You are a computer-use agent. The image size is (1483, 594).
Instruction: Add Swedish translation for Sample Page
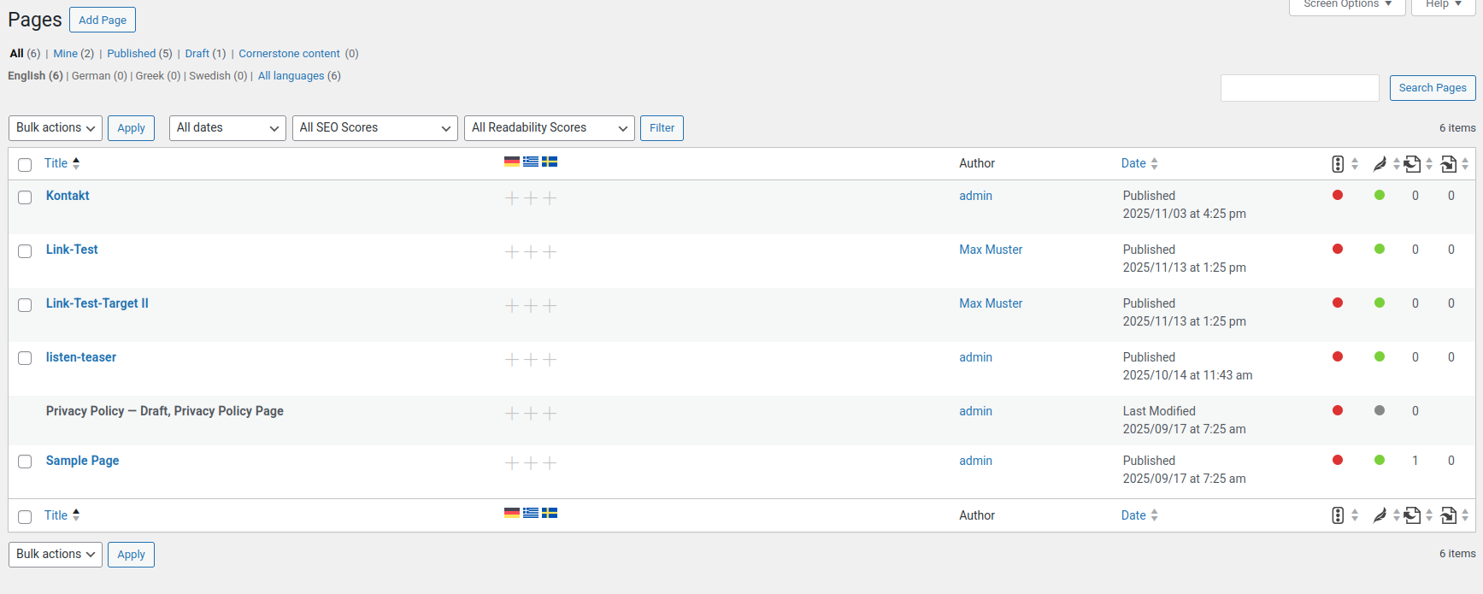(550, 463)
